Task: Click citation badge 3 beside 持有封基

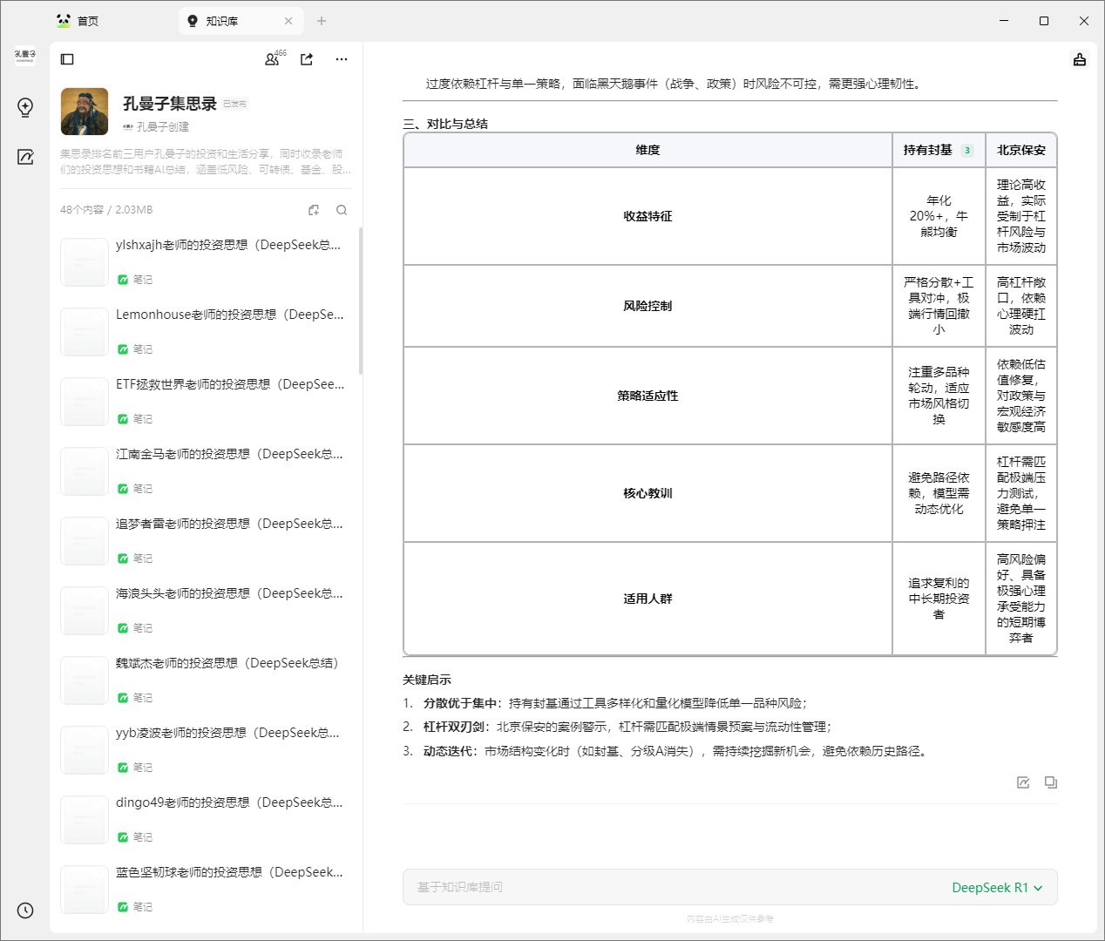Action: (967, 150)
